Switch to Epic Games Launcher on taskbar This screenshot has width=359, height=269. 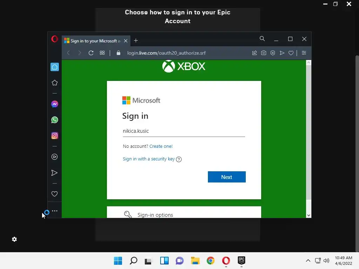coord(242,261)
